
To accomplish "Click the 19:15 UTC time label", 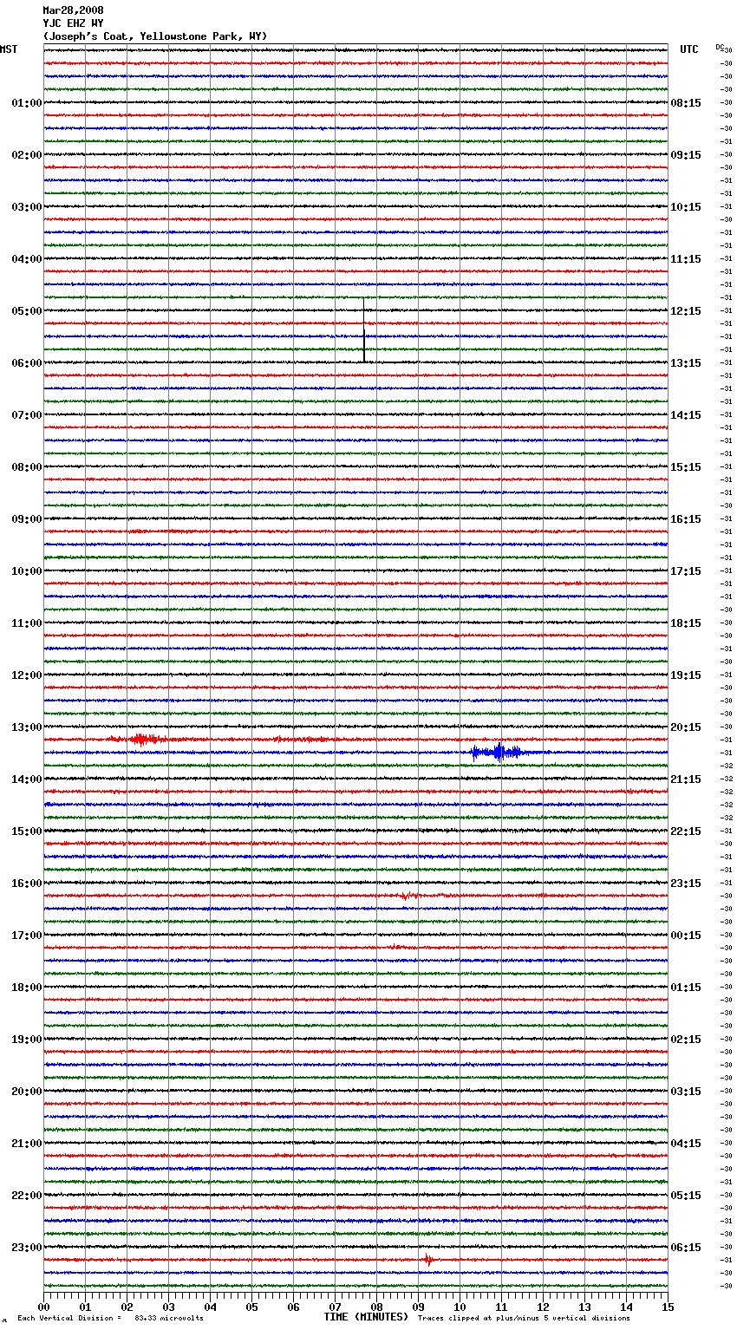I will [x=686, y=675].
